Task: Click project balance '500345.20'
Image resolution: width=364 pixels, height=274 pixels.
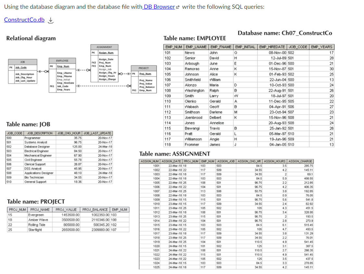Action: click(101, 225)
